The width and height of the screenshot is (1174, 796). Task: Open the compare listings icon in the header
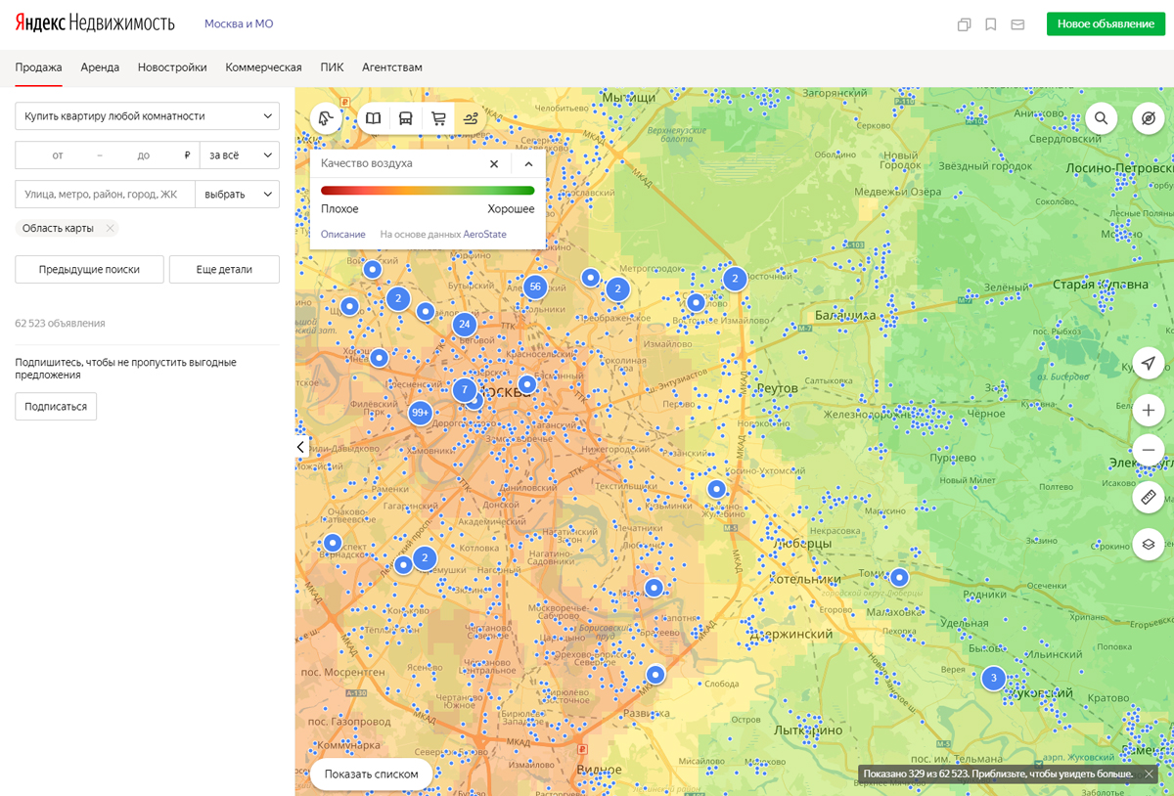tap(964, 24)
